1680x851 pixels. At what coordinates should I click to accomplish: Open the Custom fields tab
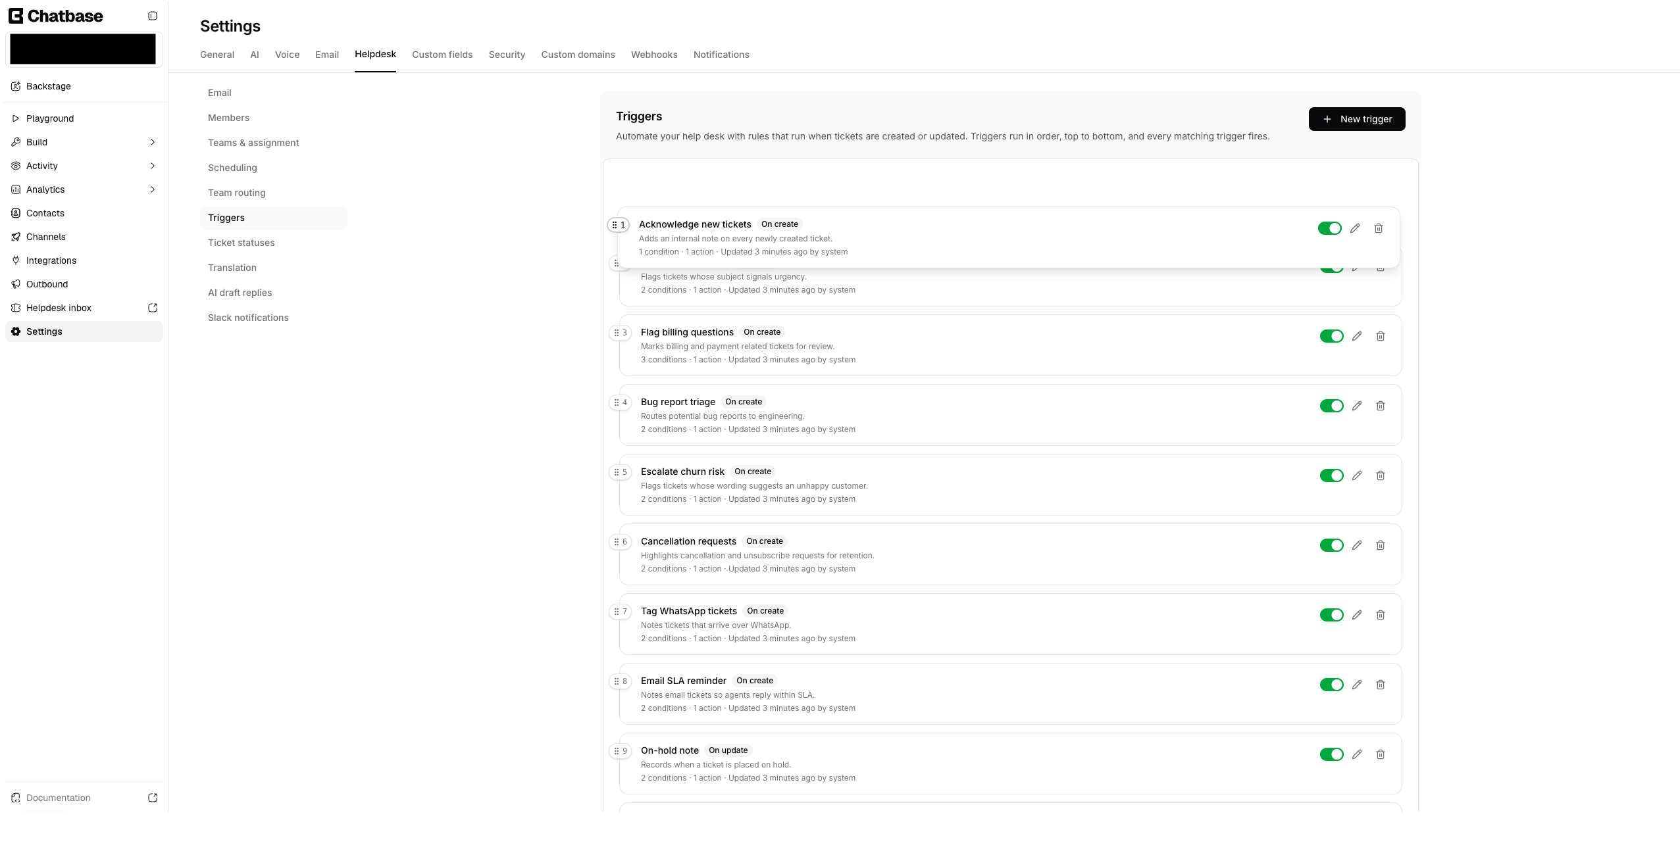442,55
